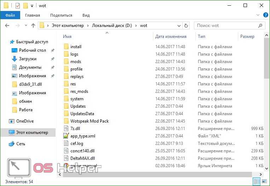This screenshot has width=270, height=186.
Task: Switch to large icons view layout
Action: coord(264,181)
